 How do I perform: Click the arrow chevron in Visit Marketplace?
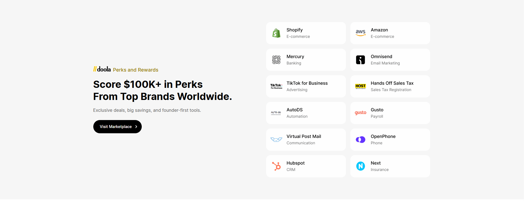tap(136, 127)
